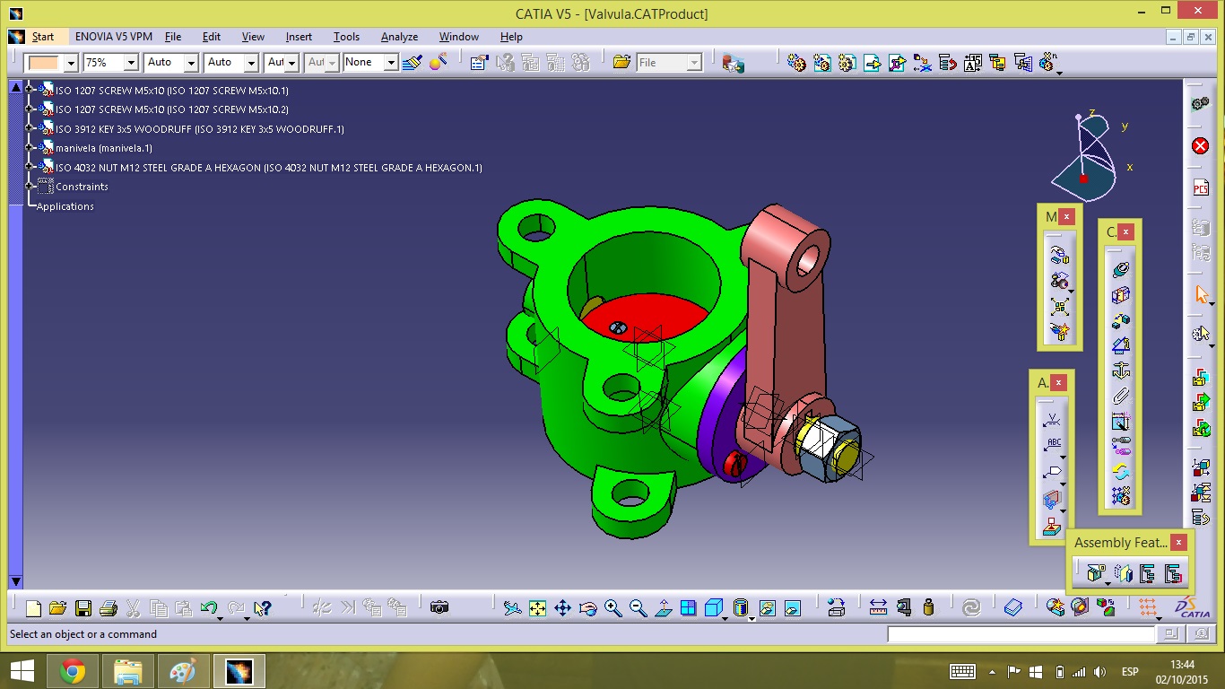Viewport: 1225px width, 689px height.
Task: Expand the manivela tree node
Action: pos(30,148)
